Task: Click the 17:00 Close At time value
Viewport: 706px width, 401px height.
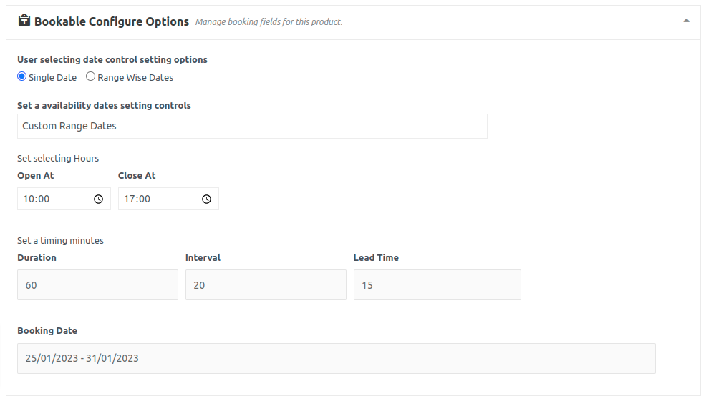Action: tap(137, 199)
